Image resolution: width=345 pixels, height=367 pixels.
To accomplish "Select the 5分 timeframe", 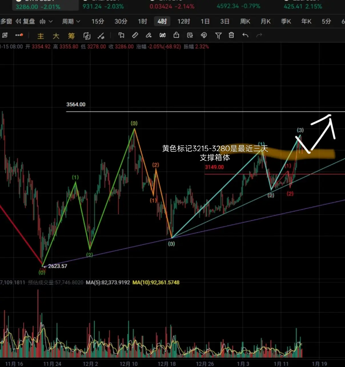I will (x=326, y=21).
